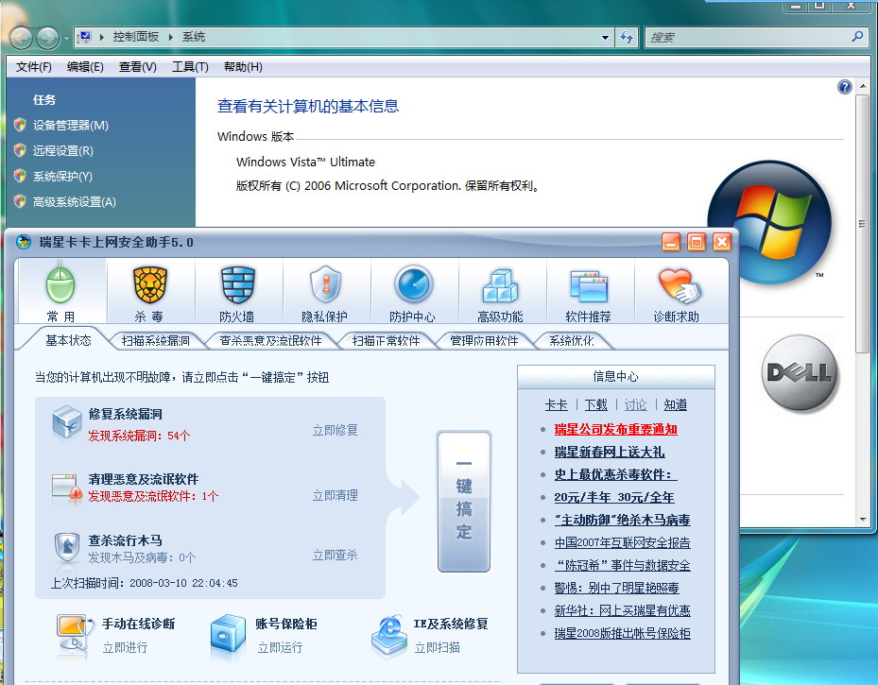Click the 查杀流行木马 shield icon
This screenshot has height=685, width=878.
67,547
